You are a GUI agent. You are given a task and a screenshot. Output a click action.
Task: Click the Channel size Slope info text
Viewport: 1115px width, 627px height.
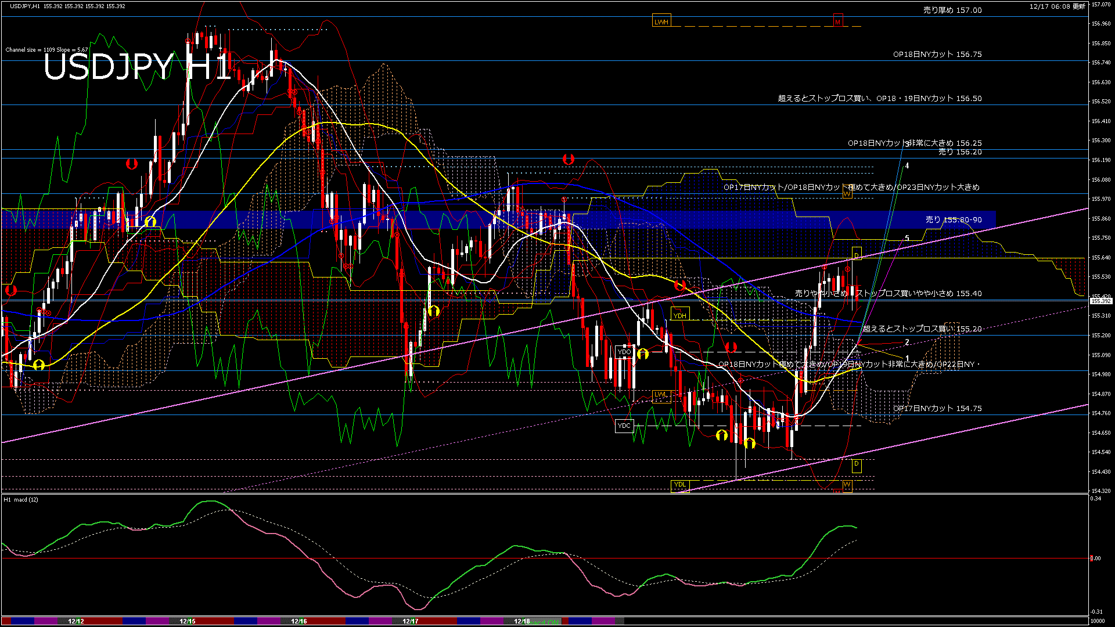pos(46,50)
